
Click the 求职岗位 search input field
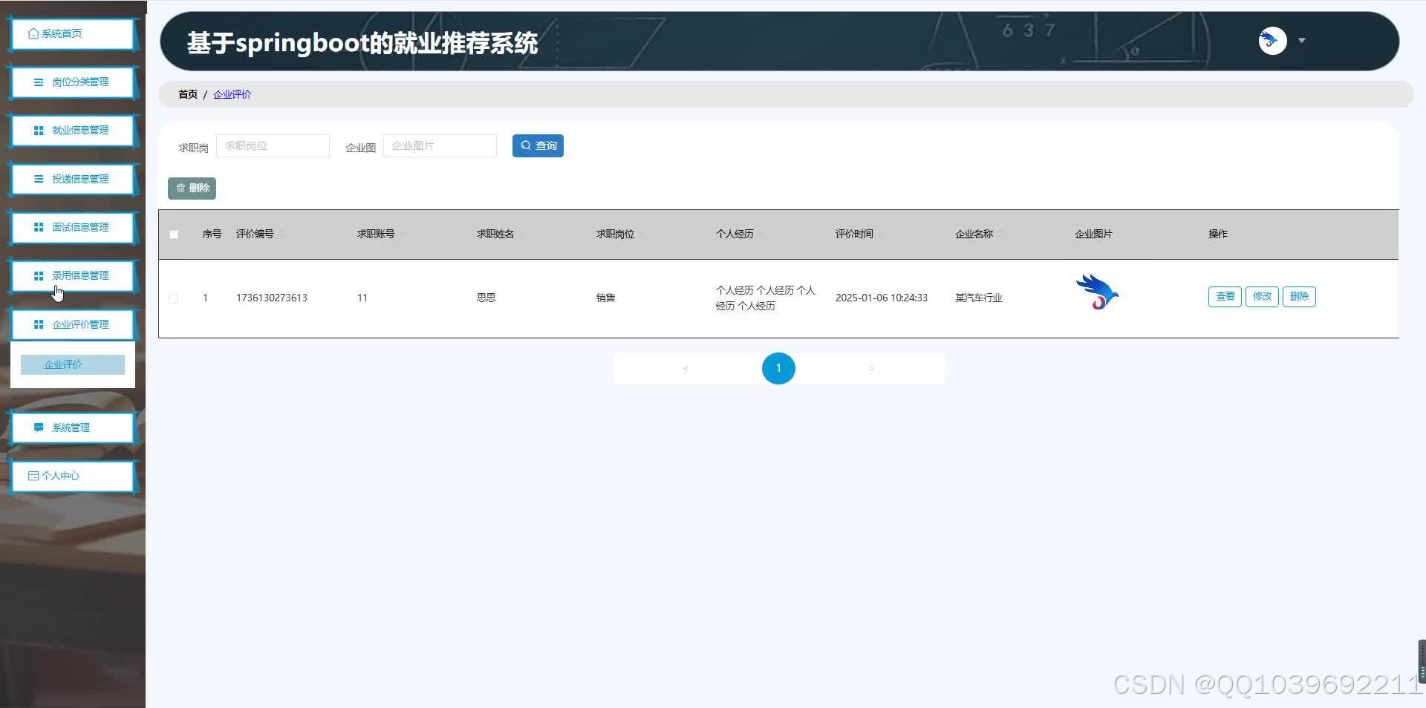click(272, 145)
